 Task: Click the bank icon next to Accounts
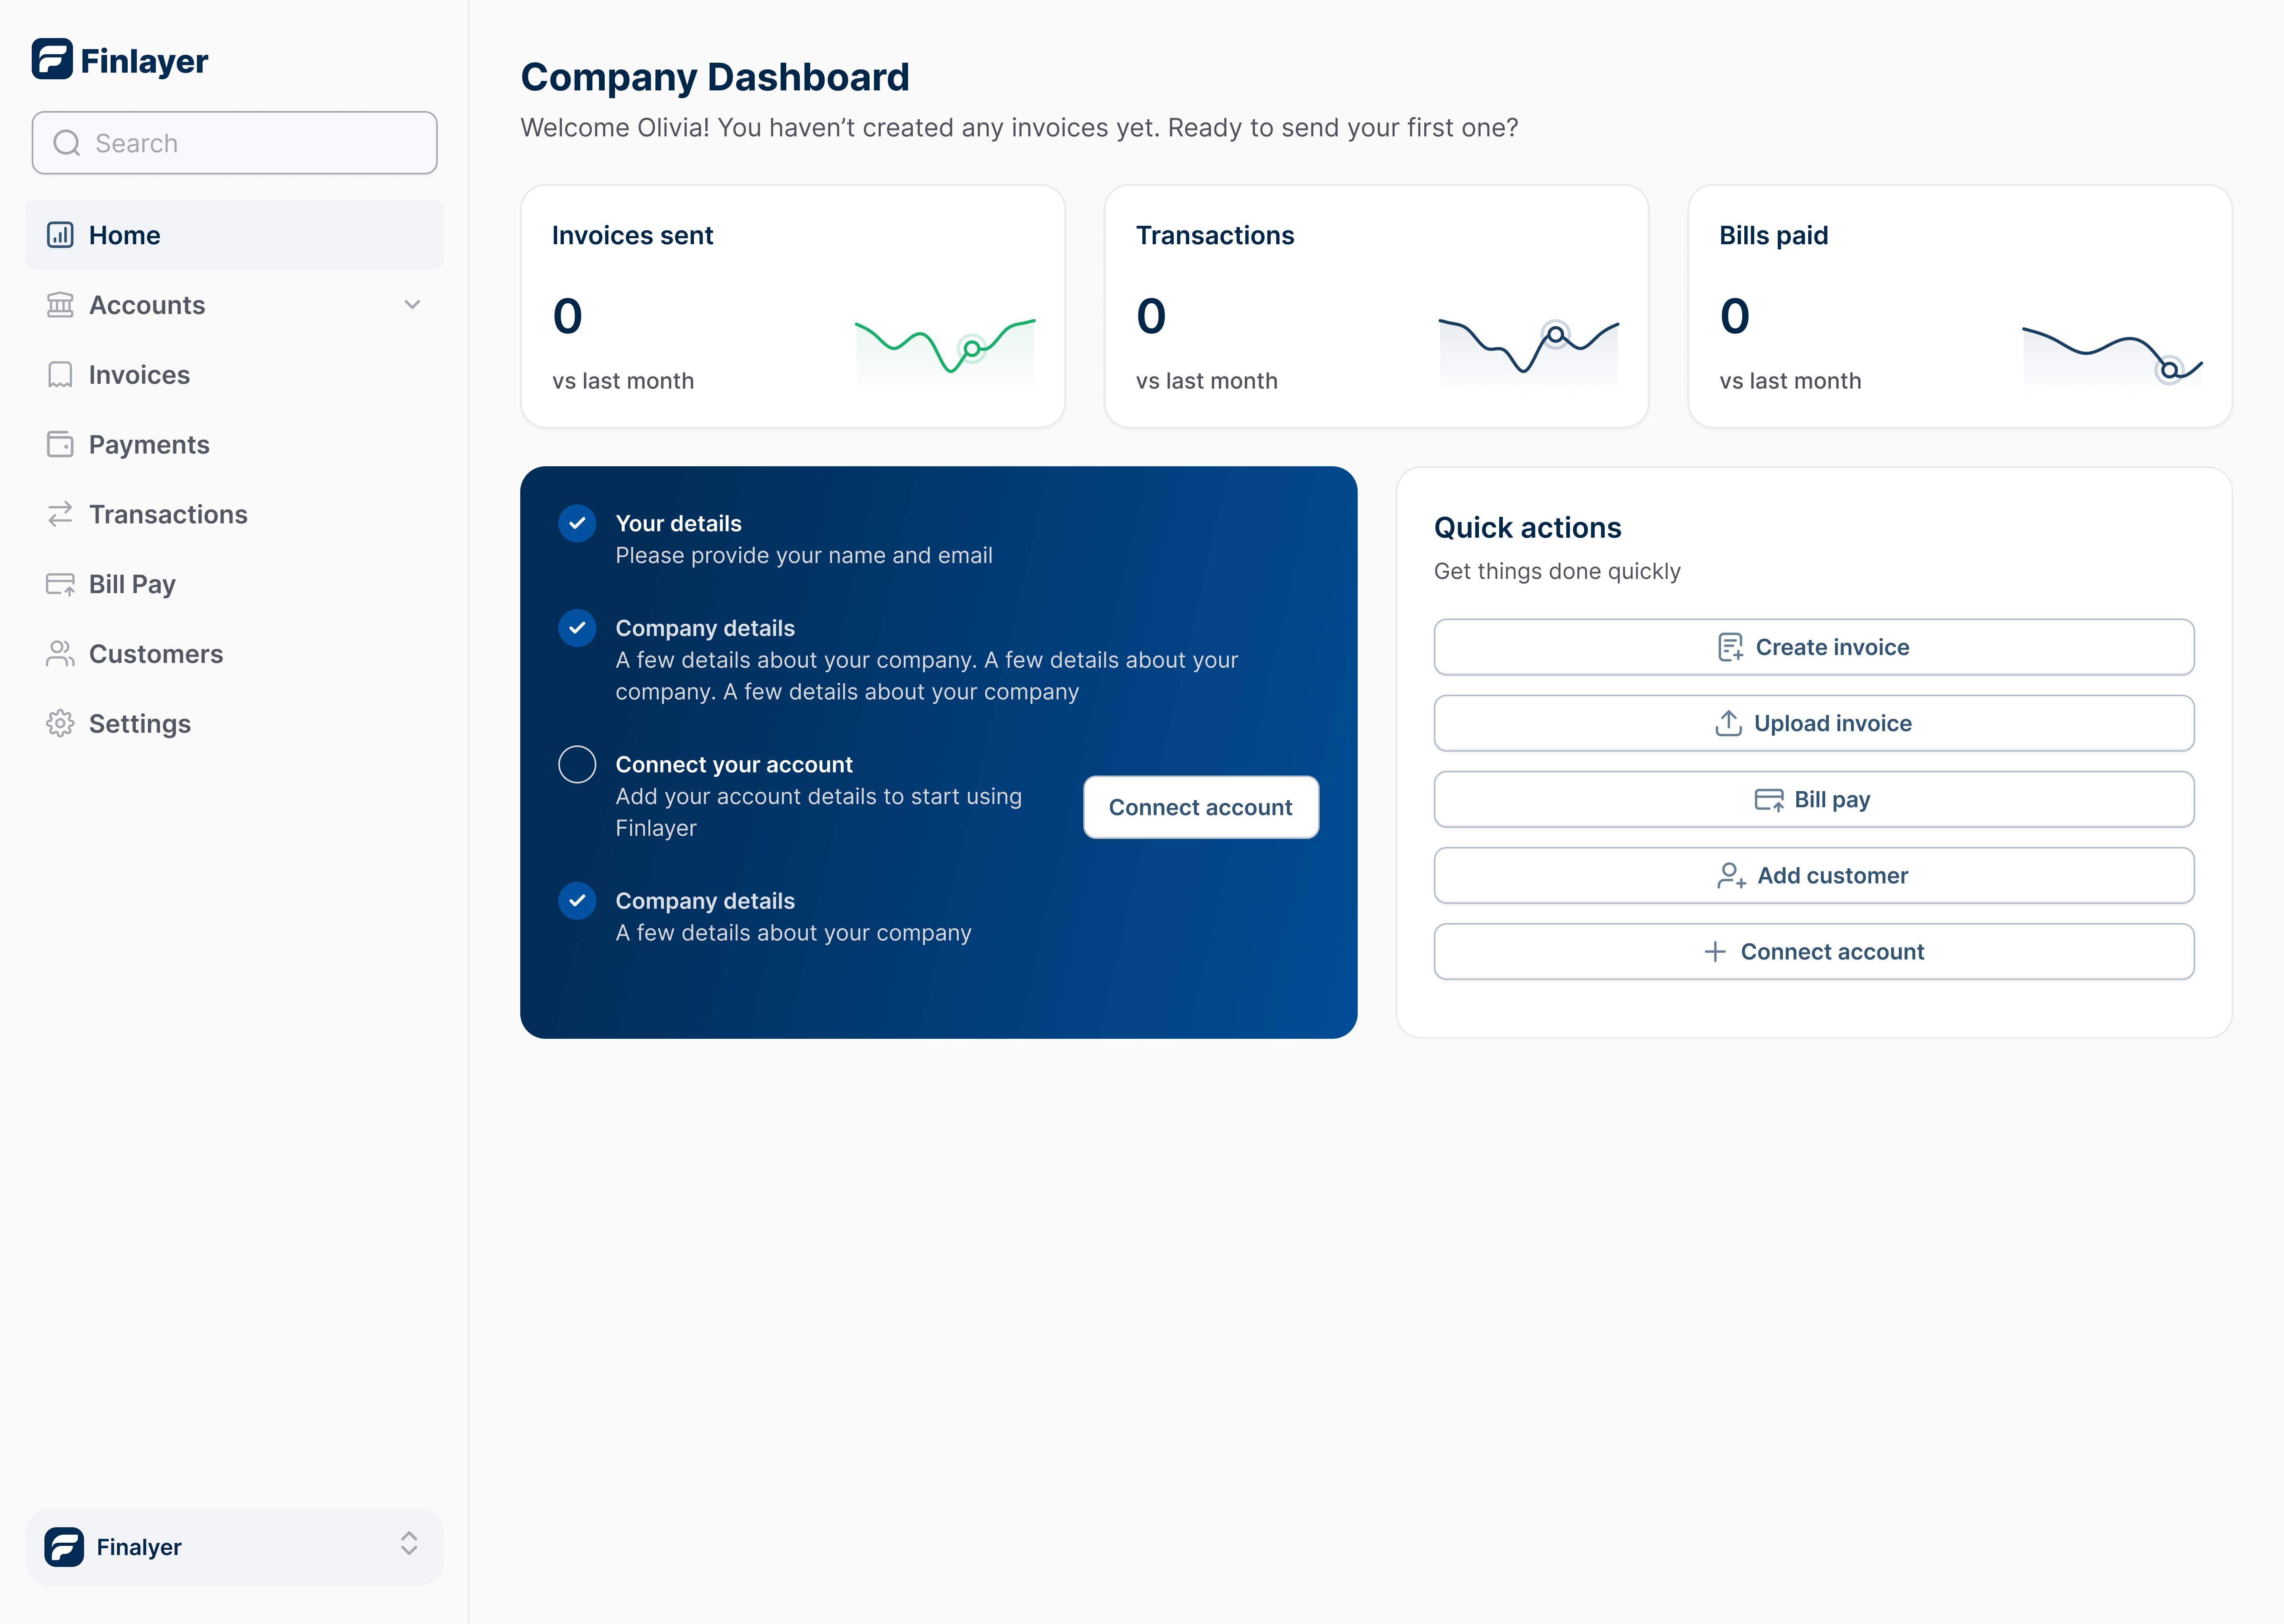click(60, 305)
